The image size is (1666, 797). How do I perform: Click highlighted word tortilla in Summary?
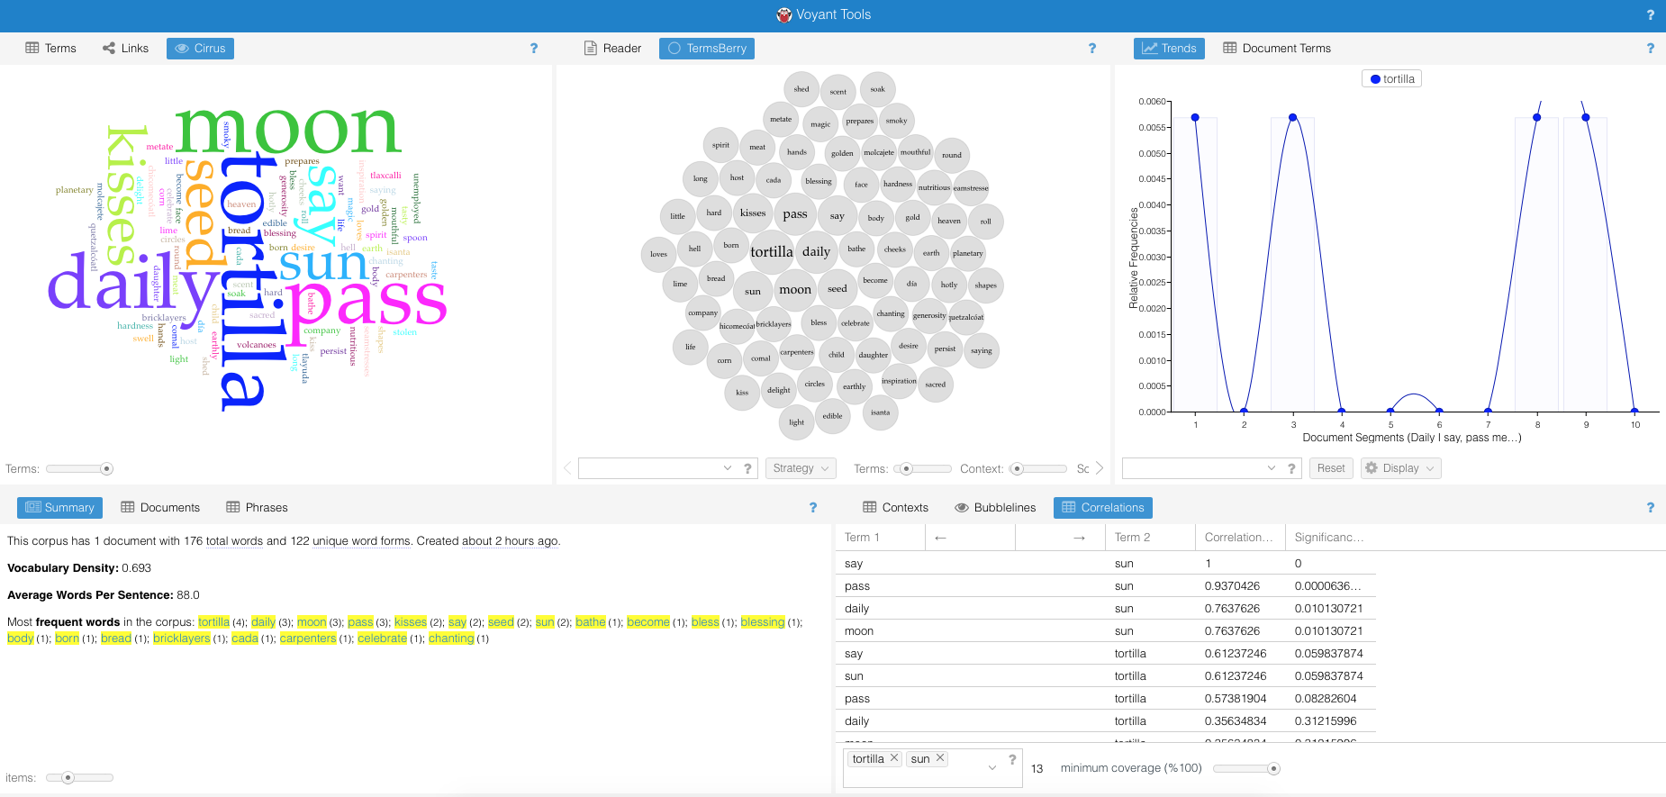(x=213, y=622)
